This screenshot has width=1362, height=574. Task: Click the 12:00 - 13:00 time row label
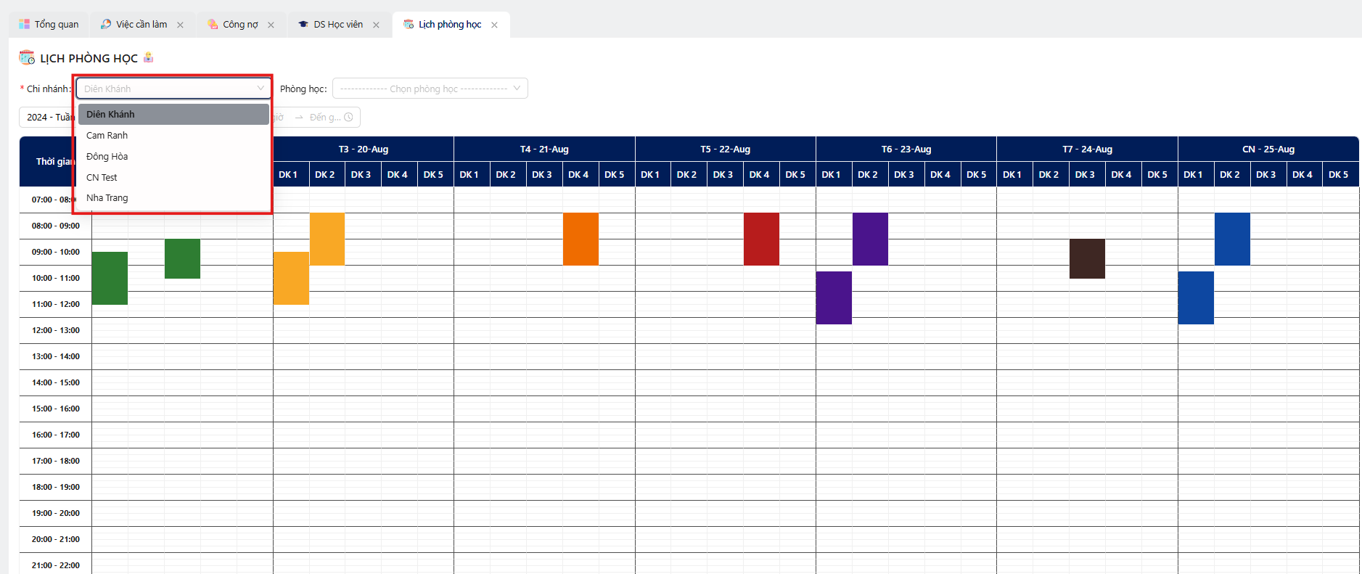coord(56,330)
